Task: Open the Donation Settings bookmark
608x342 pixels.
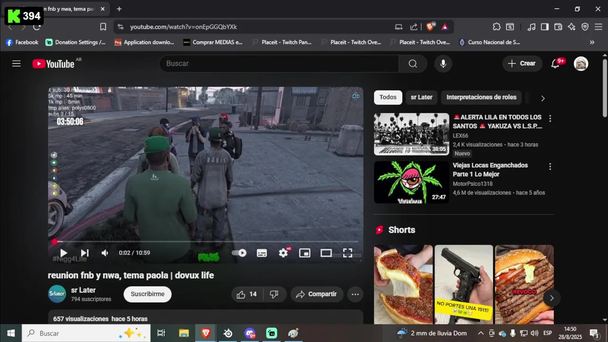Action: click(x=76, y=42)
